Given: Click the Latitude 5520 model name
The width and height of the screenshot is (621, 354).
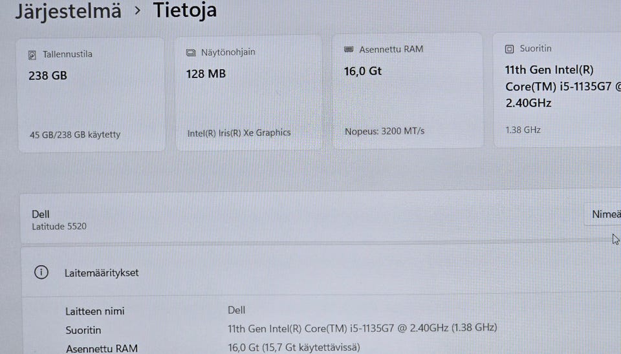Looking at the screenshot, I should [59, 226].
